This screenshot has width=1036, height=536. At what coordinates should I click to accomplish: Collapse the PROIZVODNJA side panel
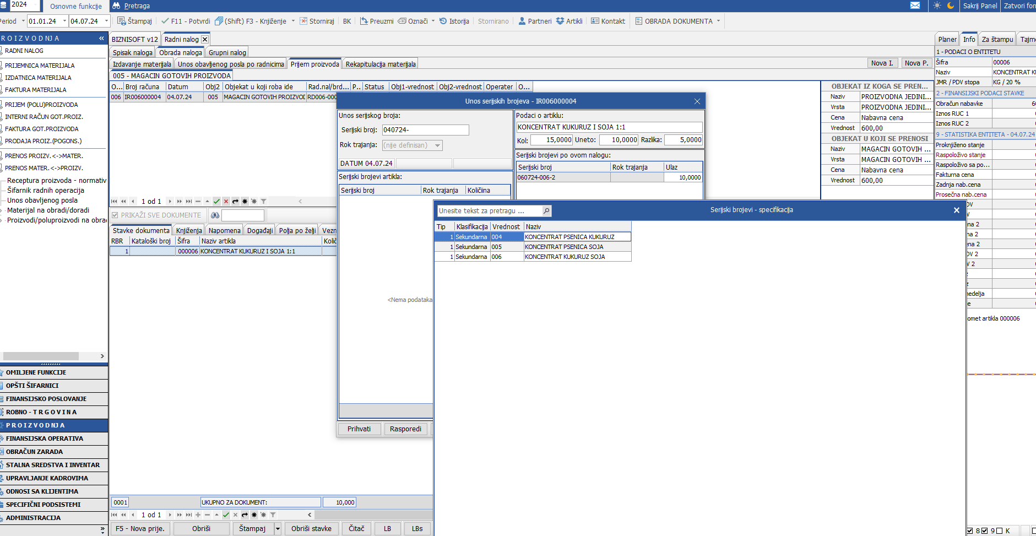[x=101, y=39]
